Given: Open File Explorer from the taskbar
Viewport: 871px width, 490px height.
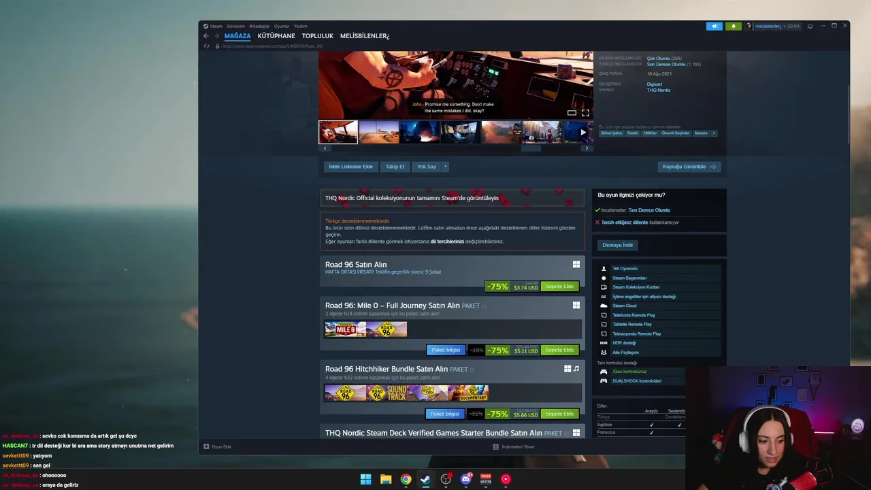Looking at the screenshot, I should click(386, 479).
